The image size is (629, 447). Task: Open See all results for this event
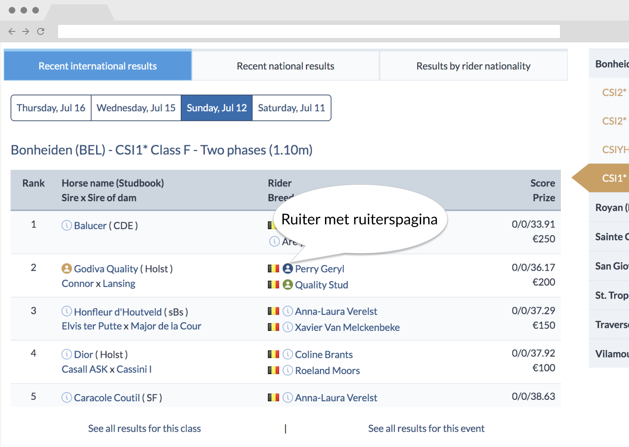coord(426,429)
